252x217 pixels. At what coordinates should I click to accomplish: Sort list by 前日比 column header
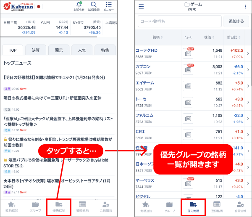[x=234, y=37]
